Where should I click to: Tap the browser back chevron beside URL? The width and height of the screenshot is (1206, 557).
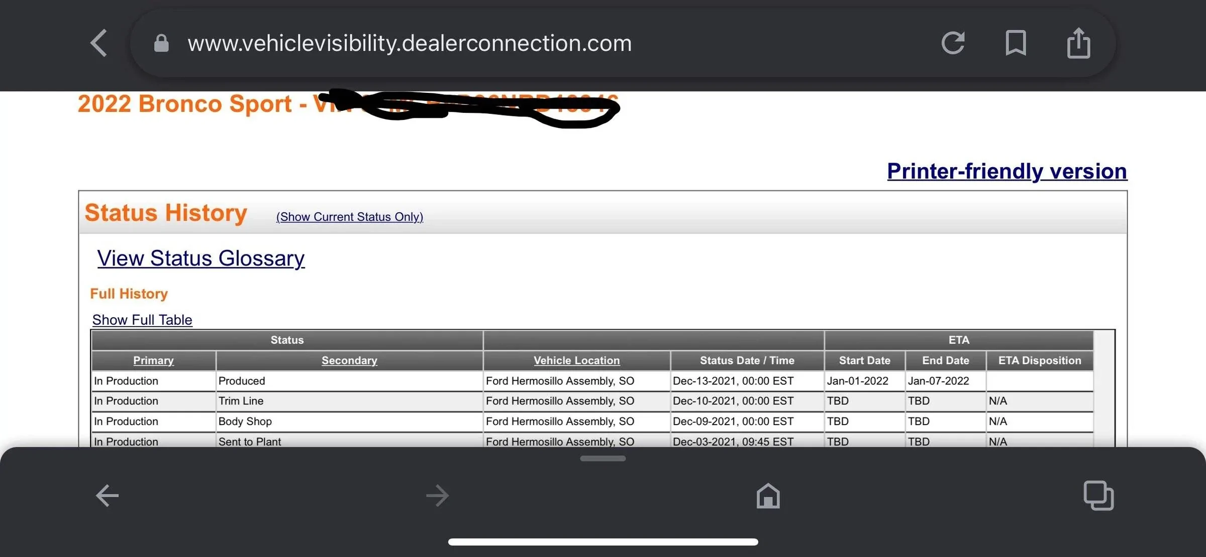pyautogui.click(x=99, y=43)
